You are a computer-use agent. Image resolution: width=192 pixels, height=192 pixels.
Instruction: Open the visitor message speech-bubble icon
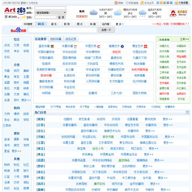[x=127, y=3]
